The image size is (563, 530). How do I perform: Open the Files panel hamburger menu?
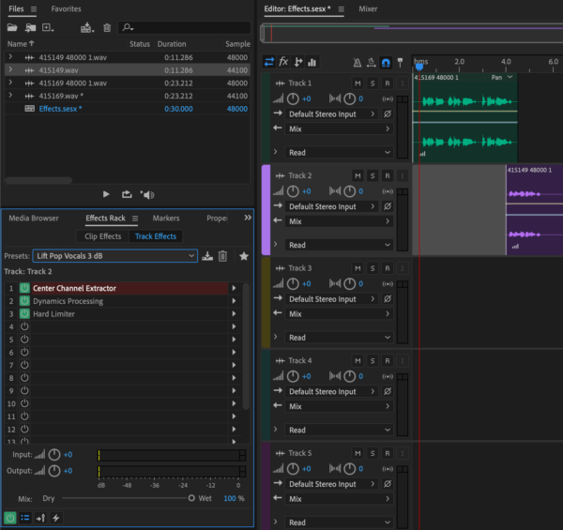pos(34,9)
